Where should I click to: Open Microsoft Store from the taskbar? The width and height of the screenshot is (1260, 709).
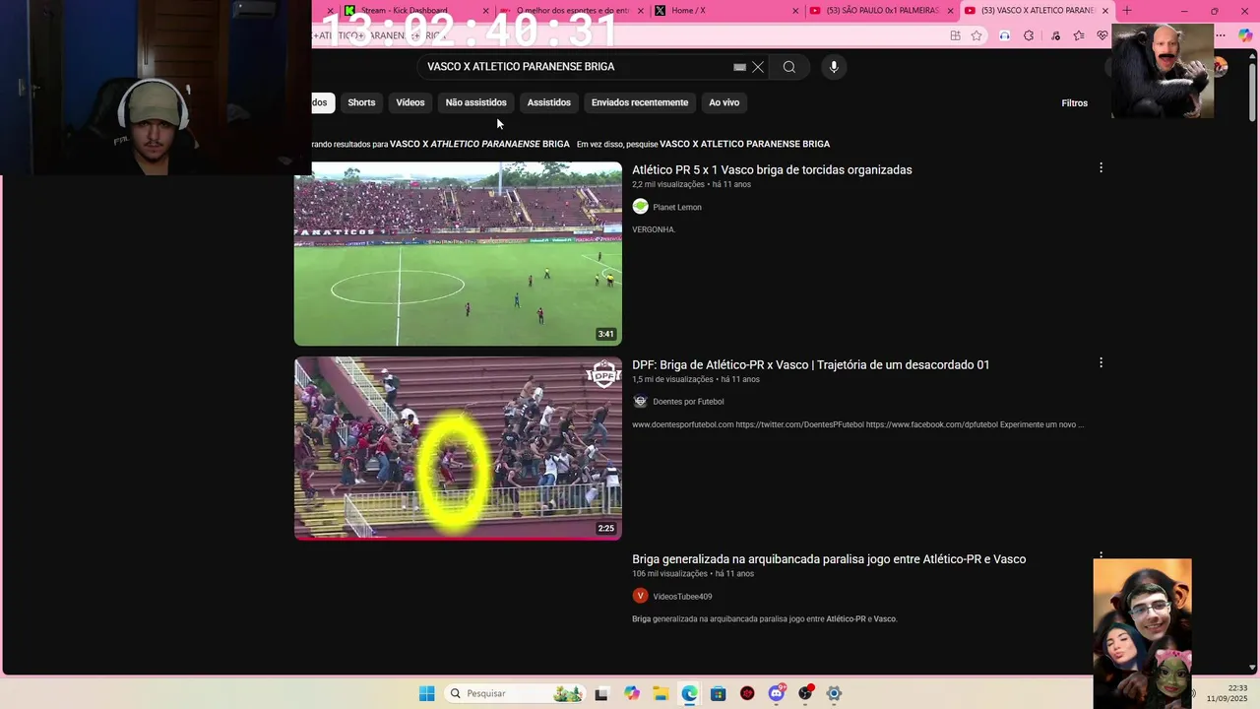pos(719,693)
